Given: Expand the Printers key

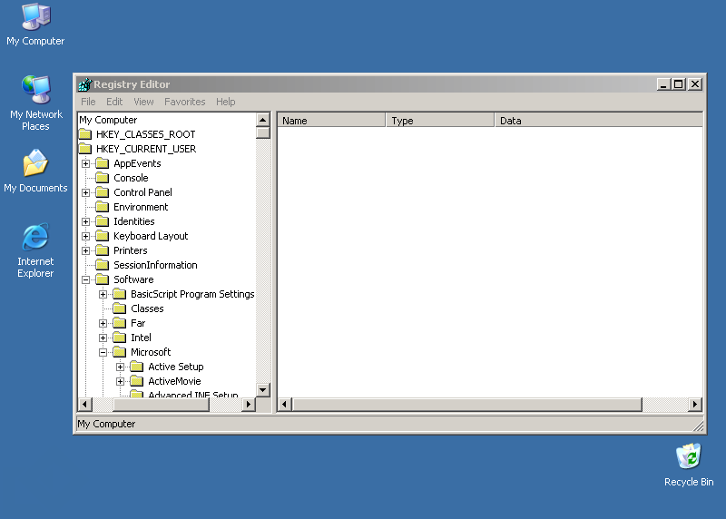Looking at the screenshot, I should (x=85, y=251).
